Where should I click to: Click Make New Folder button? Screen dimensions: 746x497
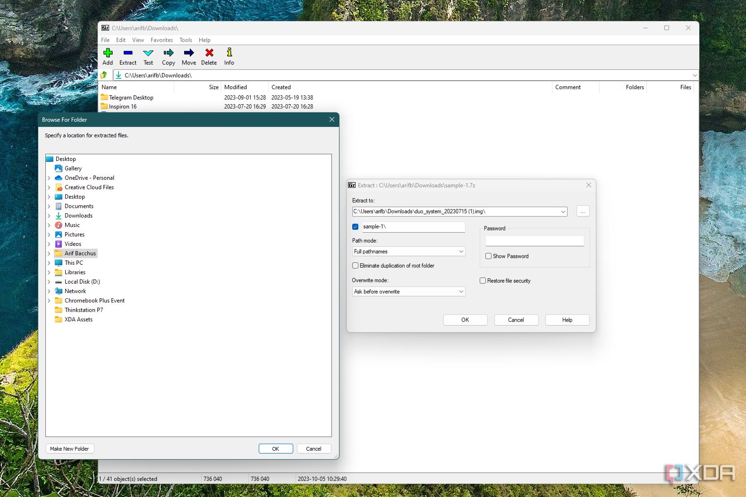70,449
